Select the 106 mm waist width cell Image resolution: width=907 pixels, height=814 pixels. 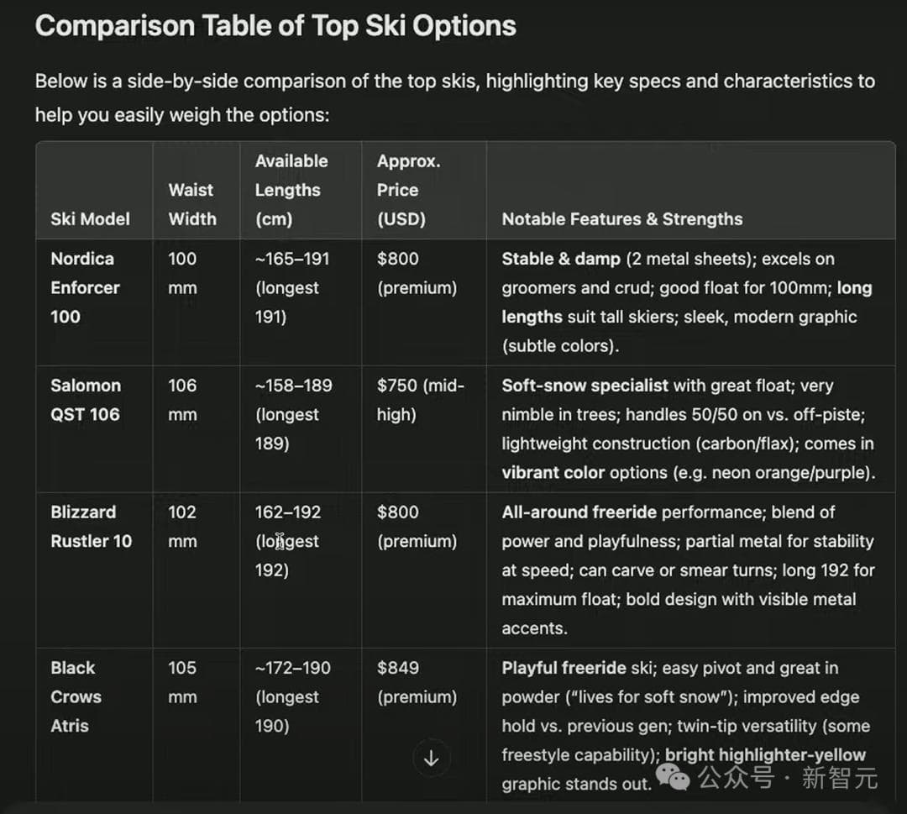[182, 400]
